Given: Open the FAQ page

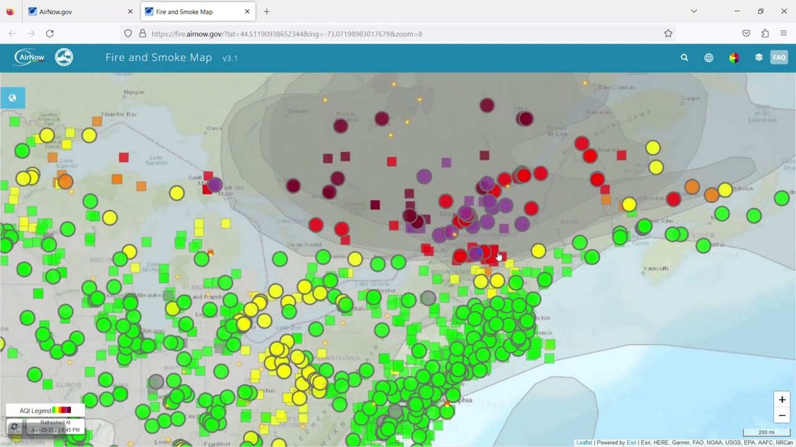Looking at the screenshot, I should click(x=779, y=58).
